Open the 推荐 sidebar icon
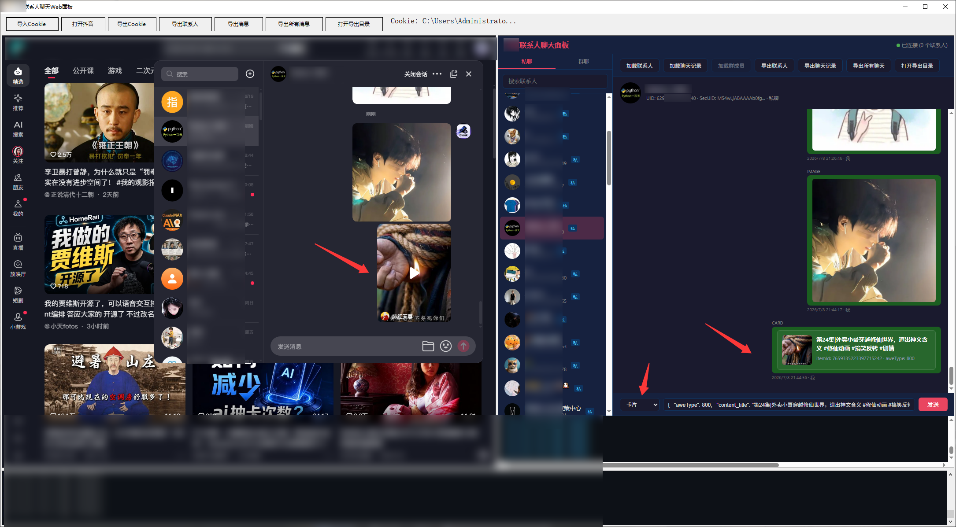Viewport: 956px width, 527px height. tap(18, 102)
